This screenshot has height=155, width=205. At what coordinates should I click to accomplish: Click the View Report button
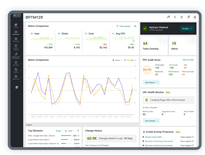tap(151, 82)
